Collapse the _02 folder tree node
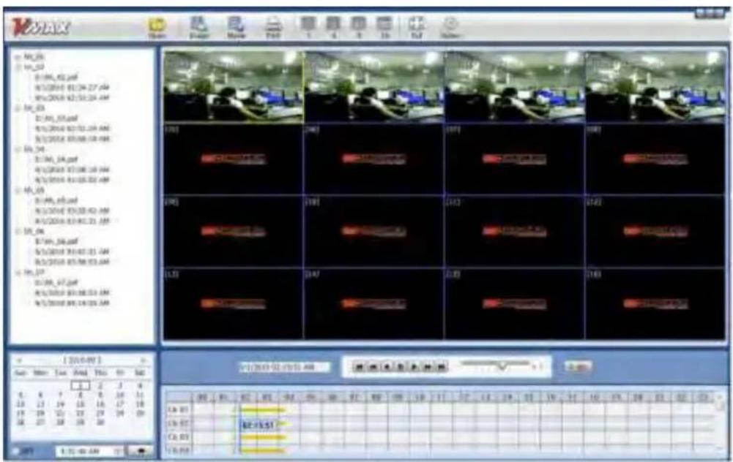 [18, 67]
